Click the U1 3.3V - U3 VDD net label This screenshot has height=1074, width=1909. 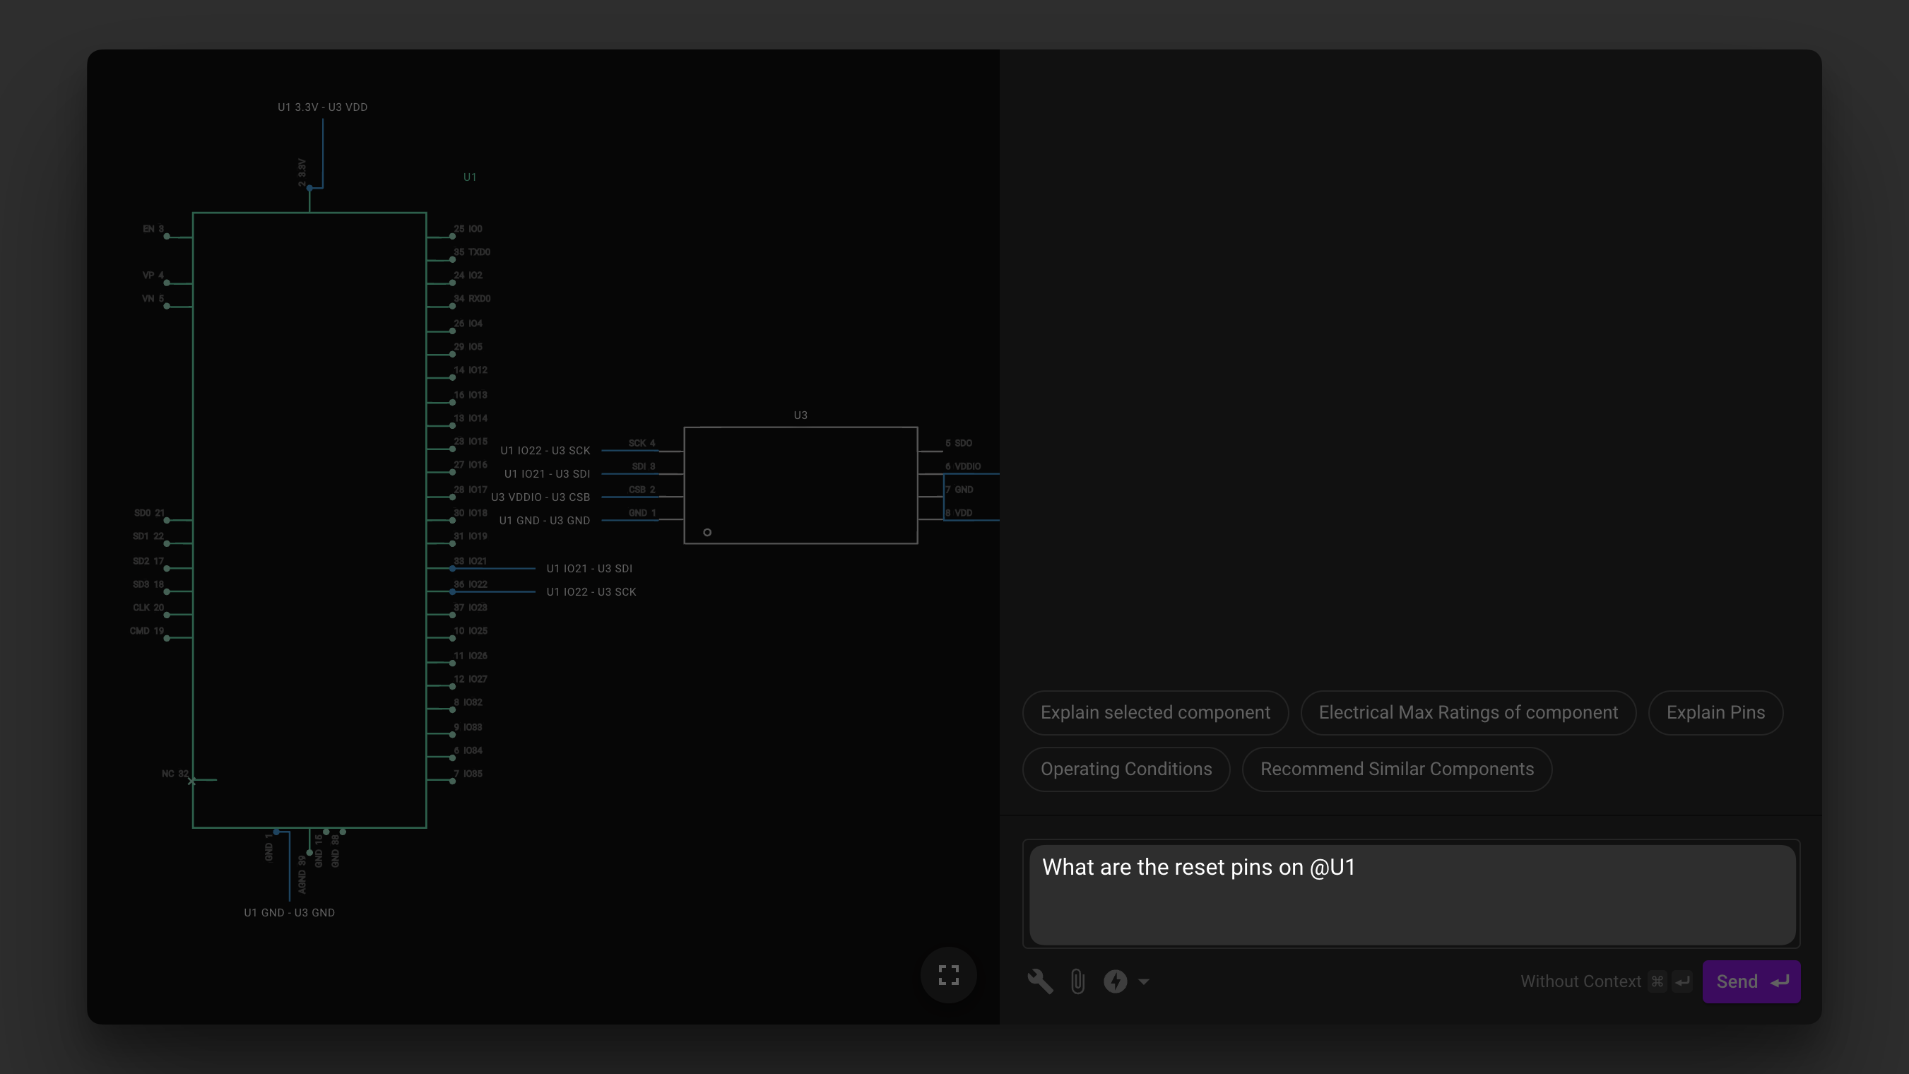click(x=322, y=107)
